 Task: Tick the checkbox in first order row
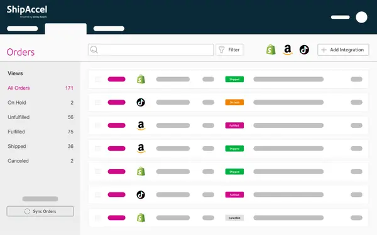98,80
